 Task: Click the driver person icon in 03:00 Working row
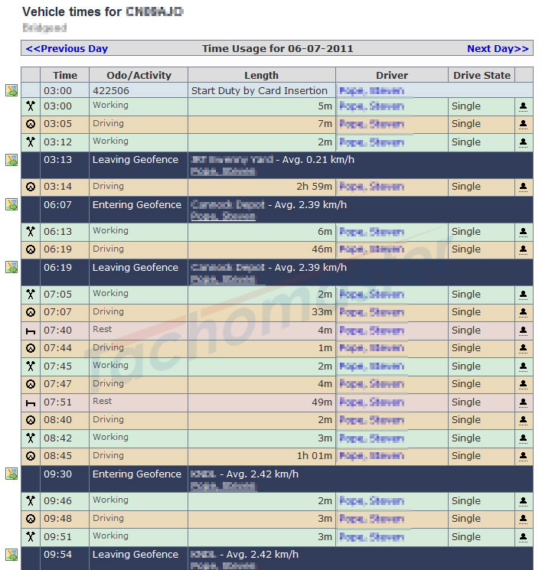[524, 106]
